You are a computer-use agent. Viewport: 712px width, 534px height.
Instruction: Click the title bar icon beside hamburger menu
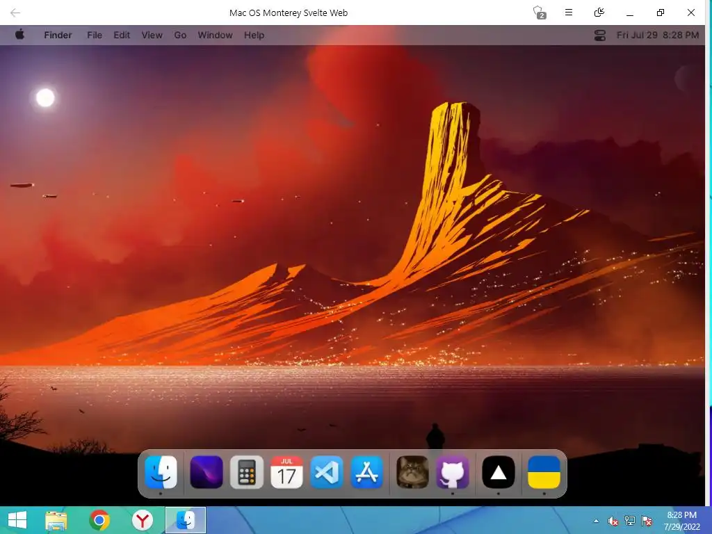599,13
